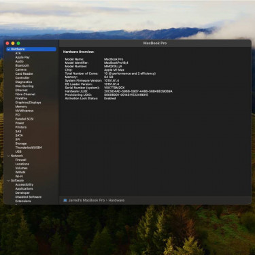The height and width of the screenshot is (255, 255).
Task: Click the laptop icon in path bar
Action: coord(65,201)
